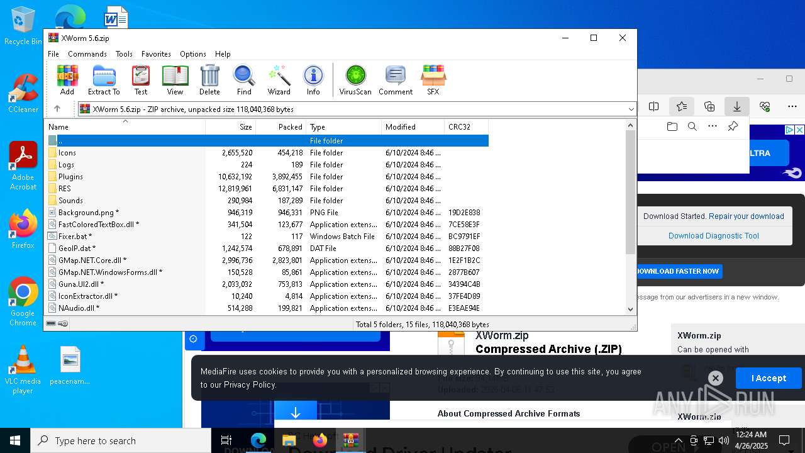The width and height of the screenshot is (805, 453).
Task: Click the Windows Start button
Action: 15,440
